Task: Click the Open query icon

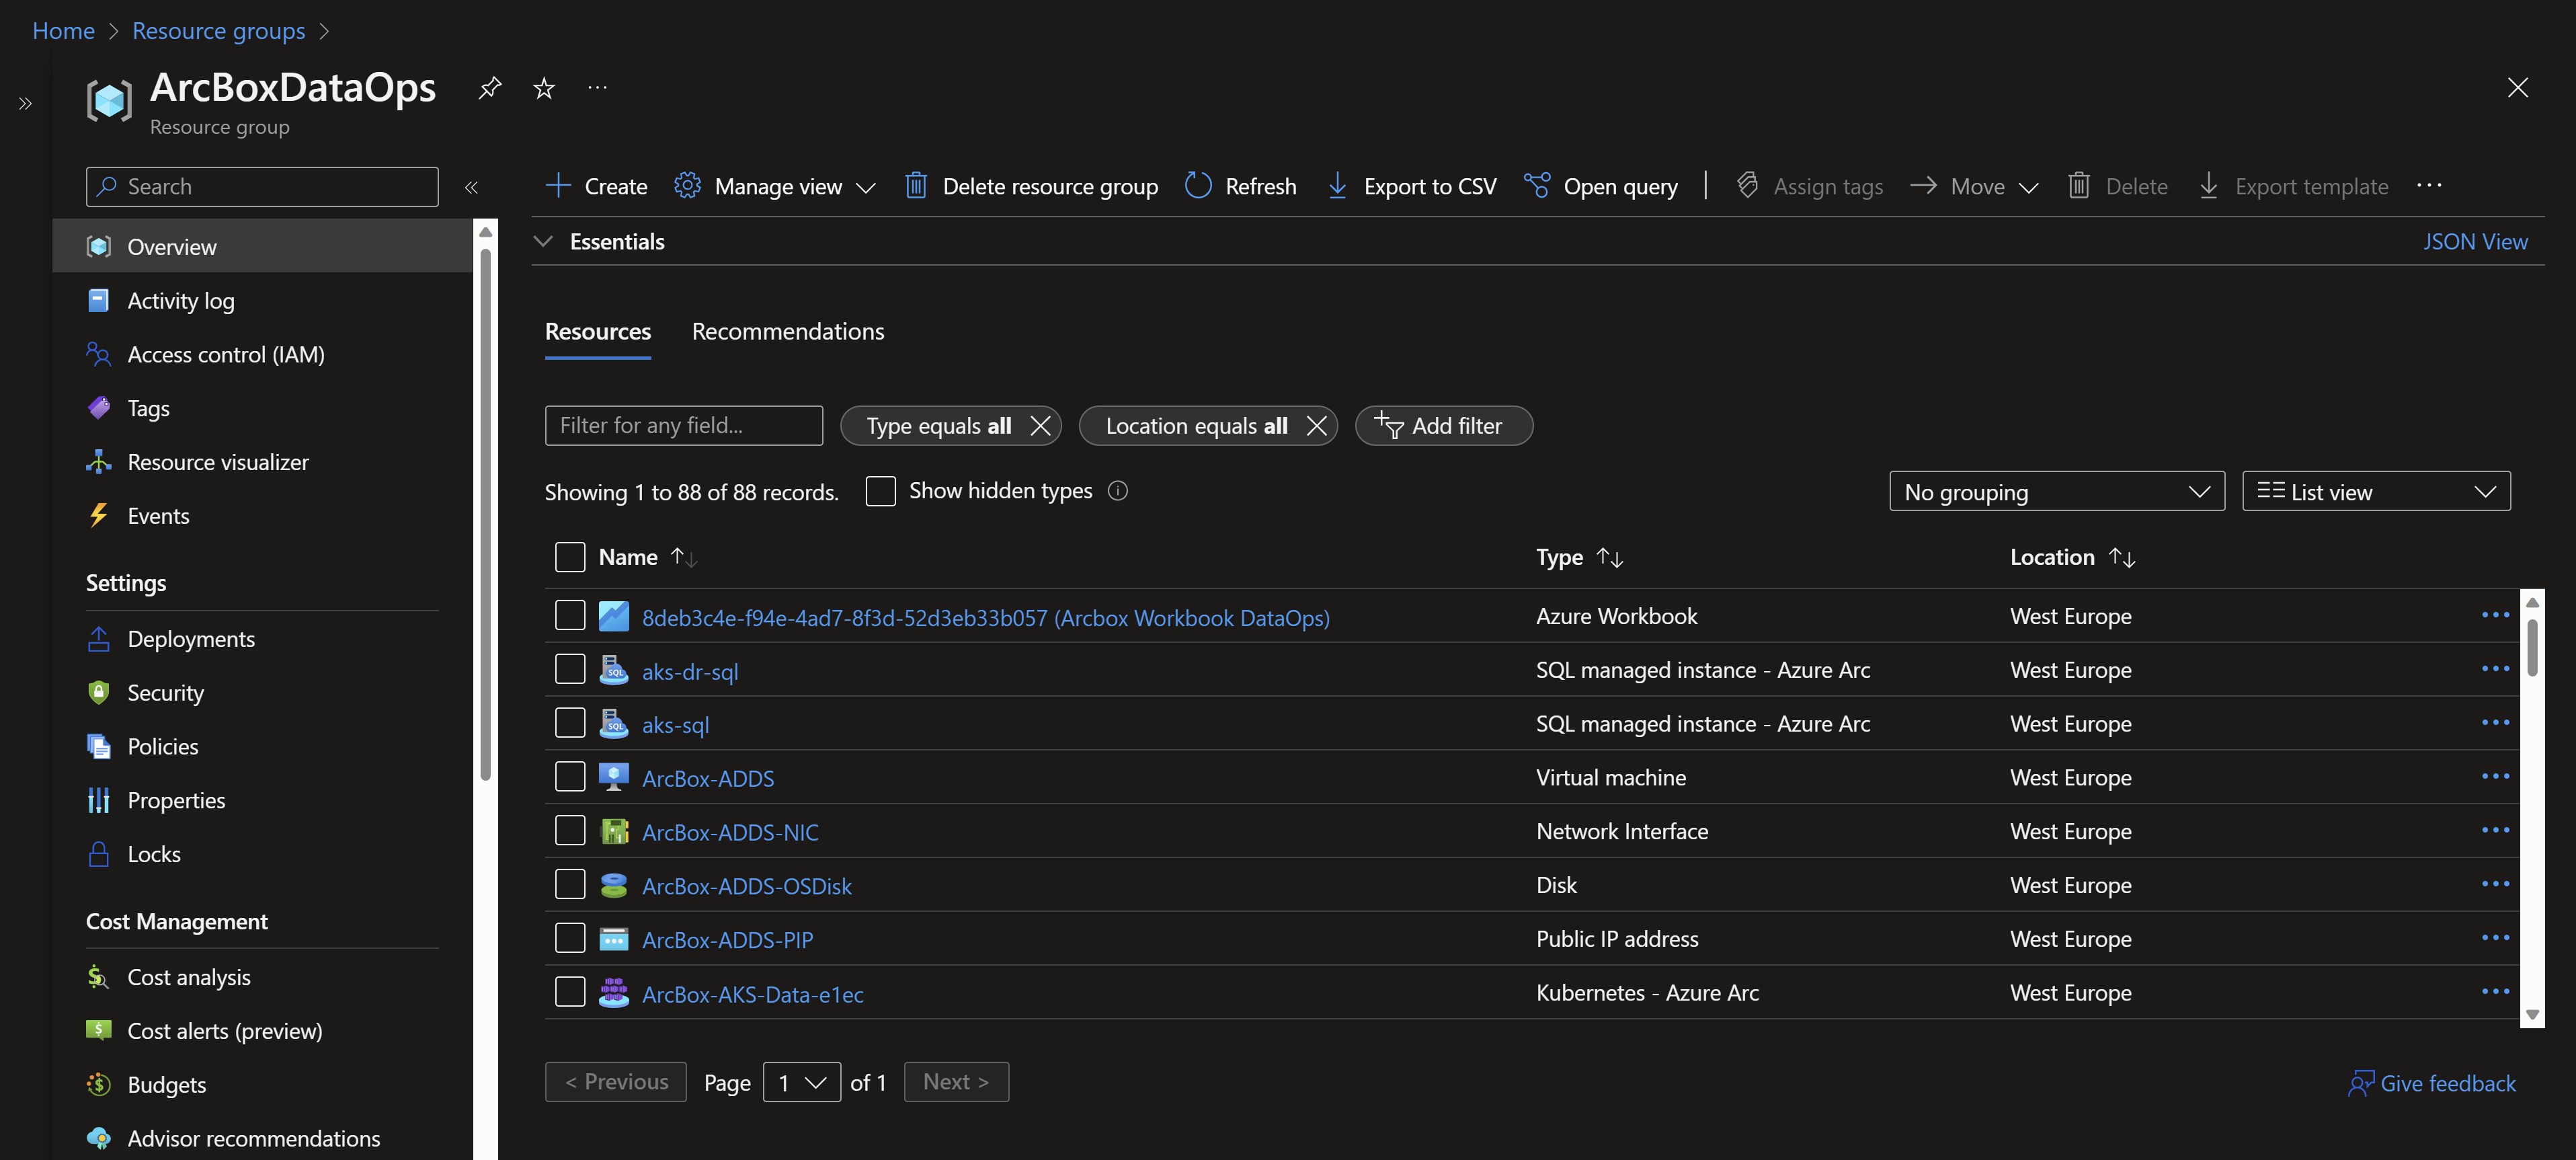Action: click(x=1537, y=186)
